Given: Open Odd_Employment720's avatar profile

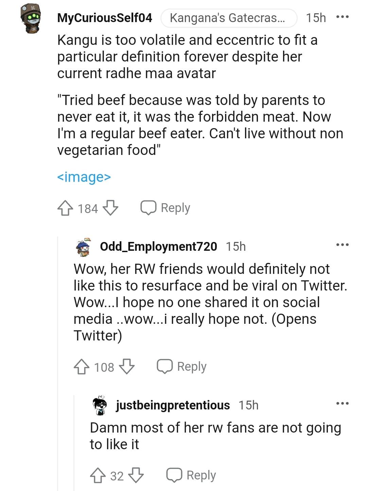Looking at the screenshot, I should pyautogui.click(x=84, y=246).
